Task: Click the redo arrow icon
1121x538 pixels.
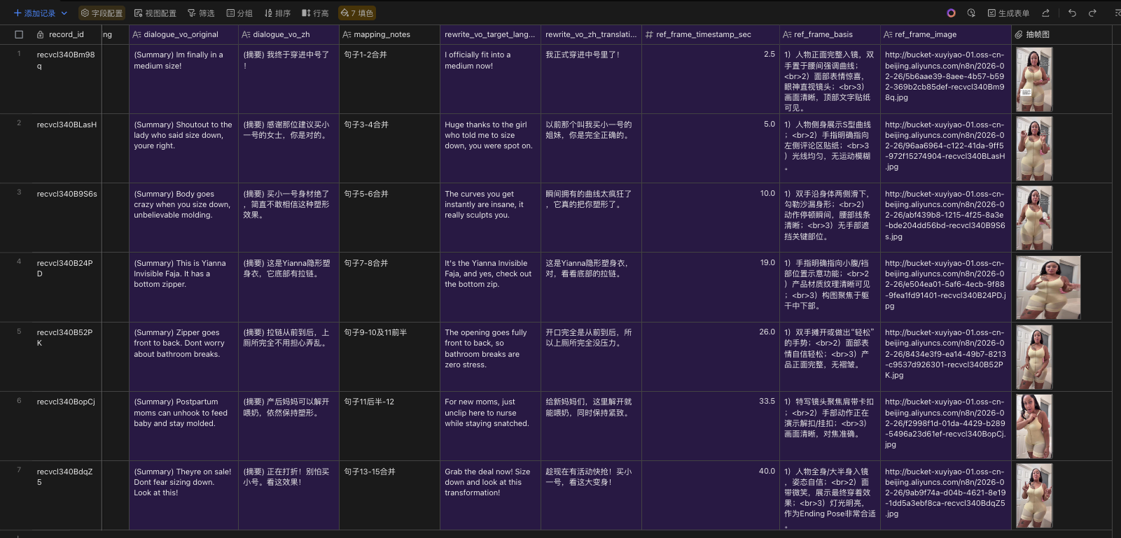Action: [x=1092, y=13]
